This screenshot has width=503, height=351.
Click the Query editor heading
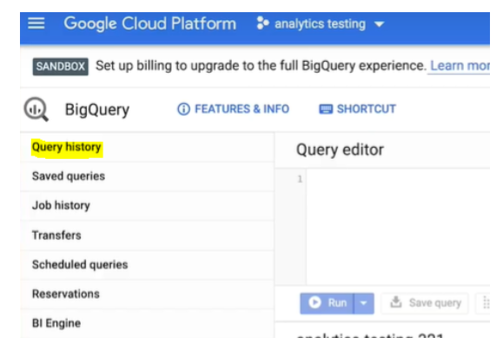coord(340,149)
